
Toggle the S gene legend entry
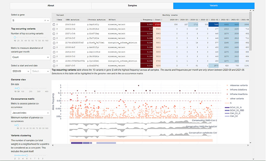[228, 103]
